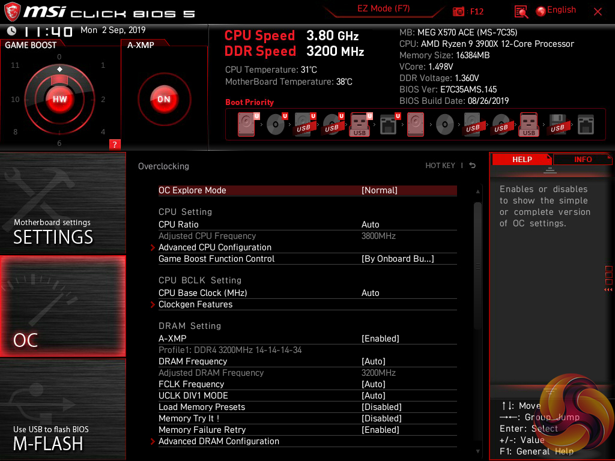Click the date Mon 2 Sep, 2019
615x461 pixels.
(x=113, y=30)
